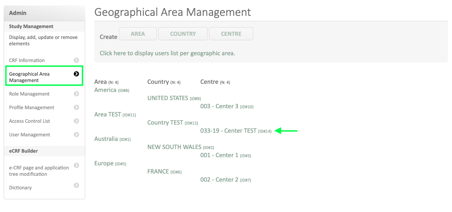Click arrow icon next to Profile Management
This screenshot has height=212, width=452.
[x=76, y=107]
